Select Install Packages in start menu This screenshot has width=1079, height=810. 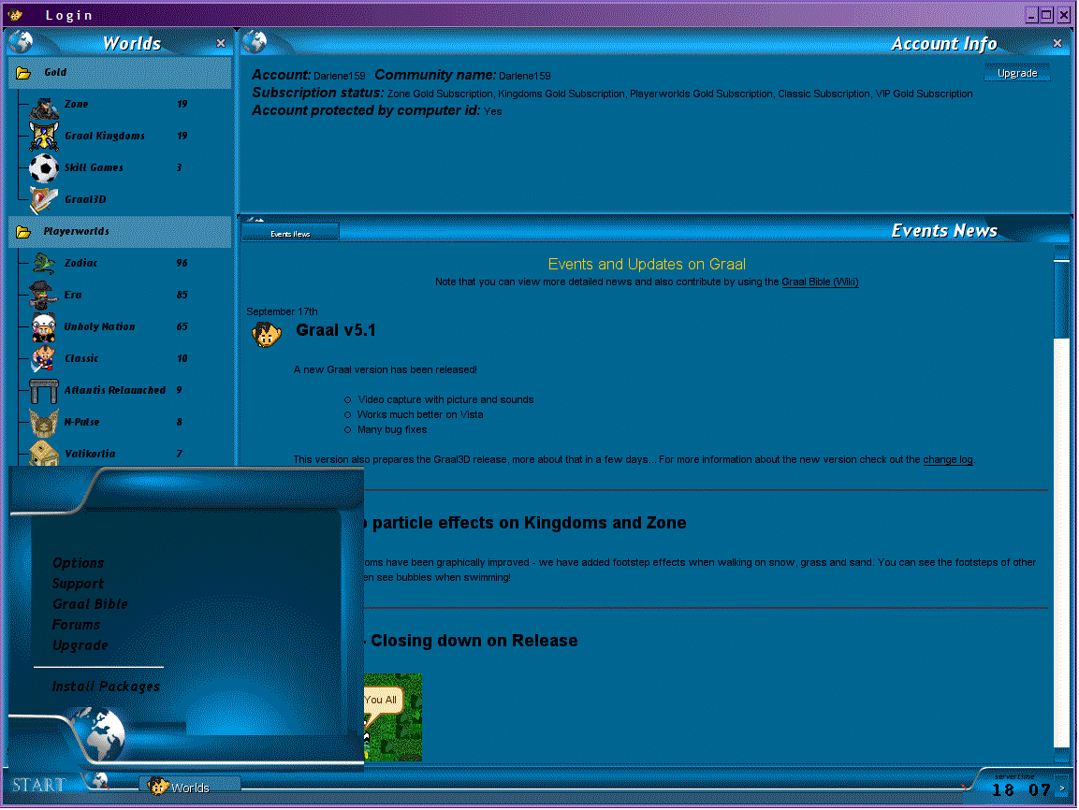[x=106, y=687]
